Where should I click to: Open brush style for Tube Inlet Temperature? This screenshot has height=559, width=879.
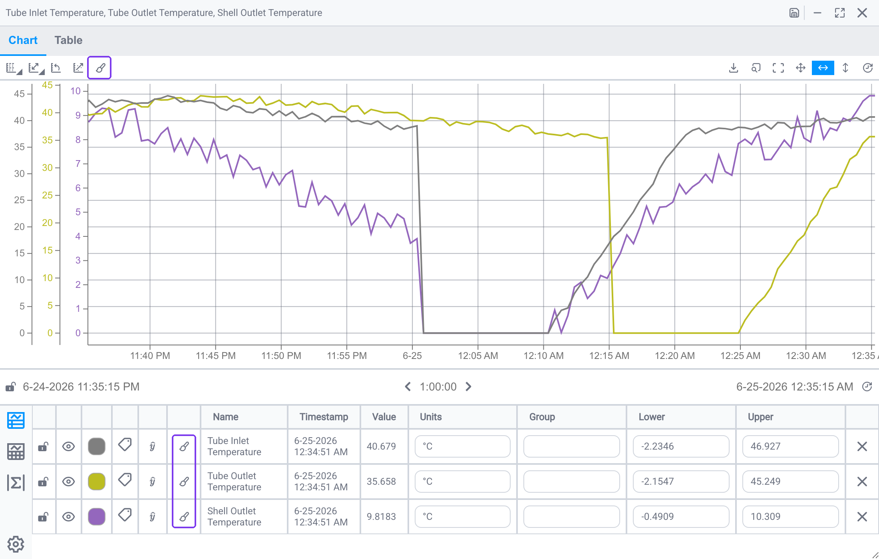point(184,446)
